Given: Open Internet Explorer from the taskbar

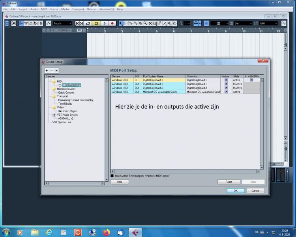Looking at the screenshot, I should [49, 232].
